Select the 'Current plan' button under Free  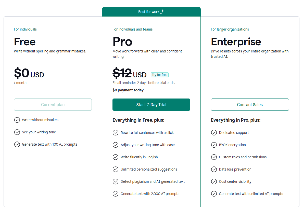[x=53, y=105]
